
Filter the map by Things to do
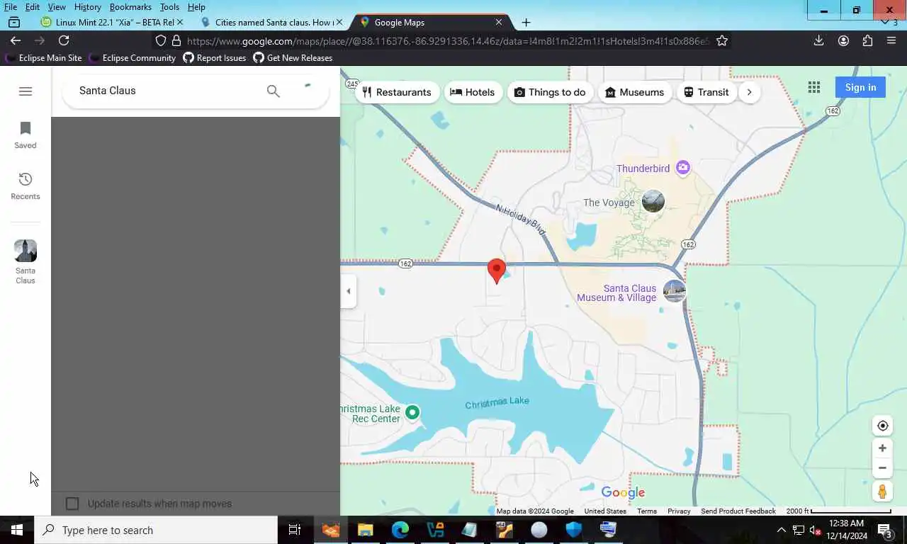tap(550, 92)
